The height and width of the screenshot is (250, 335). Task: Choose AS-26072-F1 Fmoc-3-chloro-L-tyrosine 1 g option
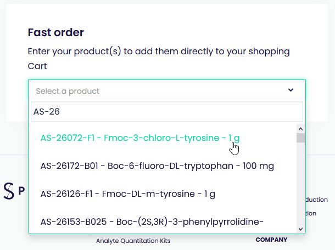point(140,138)
